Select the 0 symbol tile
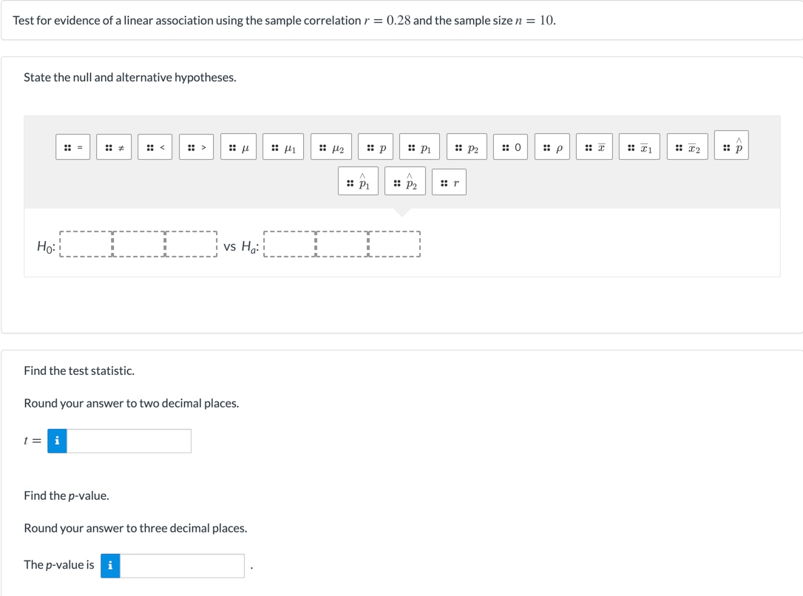The image size is (803, 596). [x=510, y=146]
